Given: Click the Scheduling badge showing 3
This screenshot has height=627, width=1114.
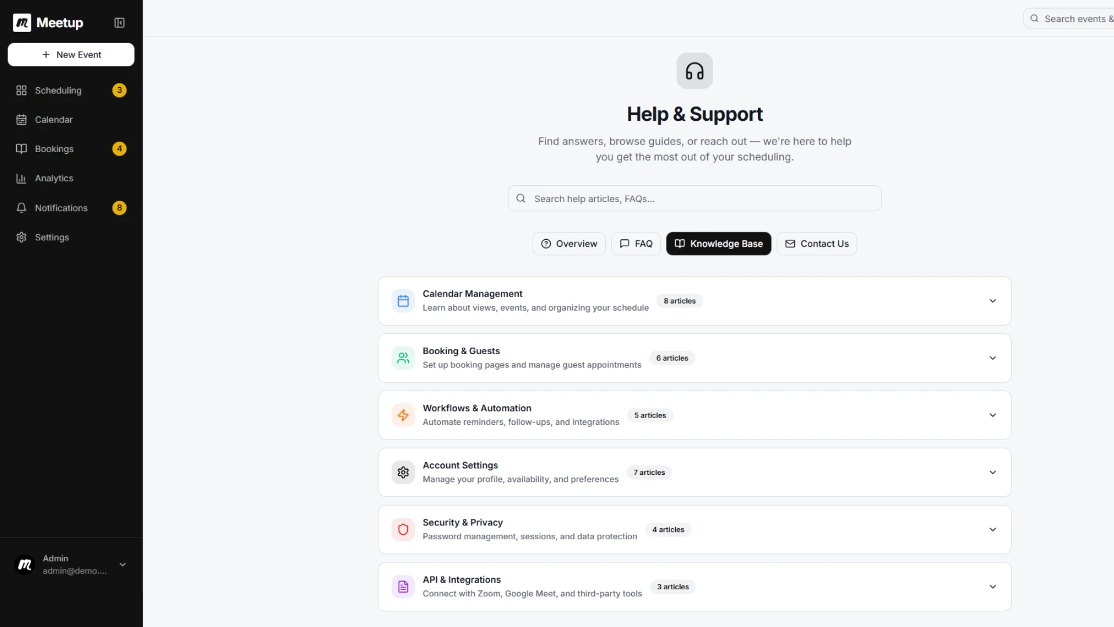Looking at the screenshot, I should point(120,90).
